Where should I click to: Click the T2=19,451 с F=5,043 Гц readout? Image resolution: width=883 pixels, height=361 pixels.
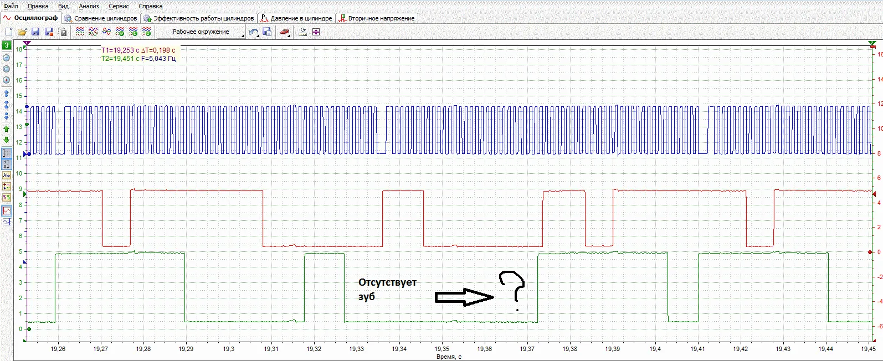coord(138,58)
